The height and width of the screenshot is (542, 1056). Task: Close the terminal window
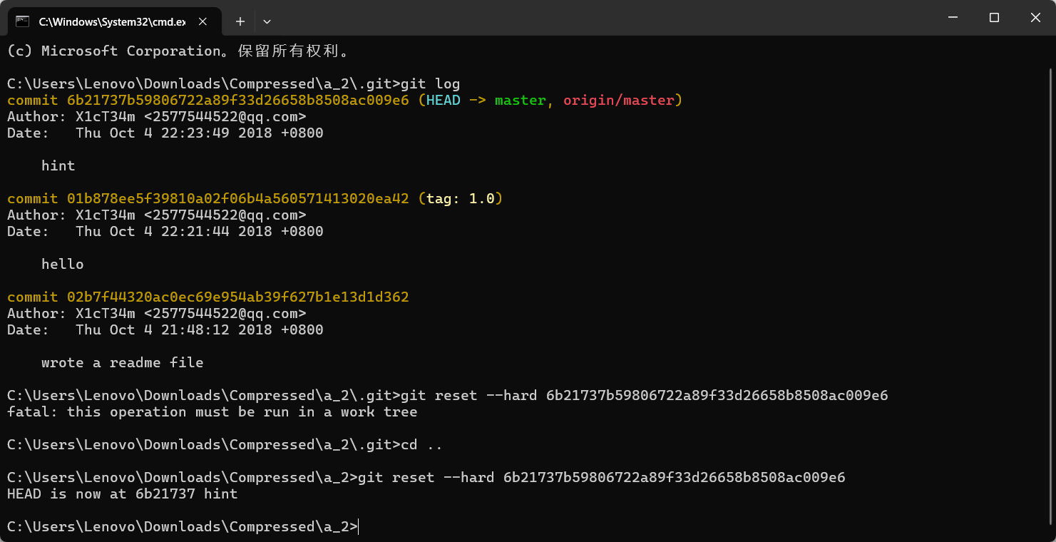click(x=1035, y=18)
